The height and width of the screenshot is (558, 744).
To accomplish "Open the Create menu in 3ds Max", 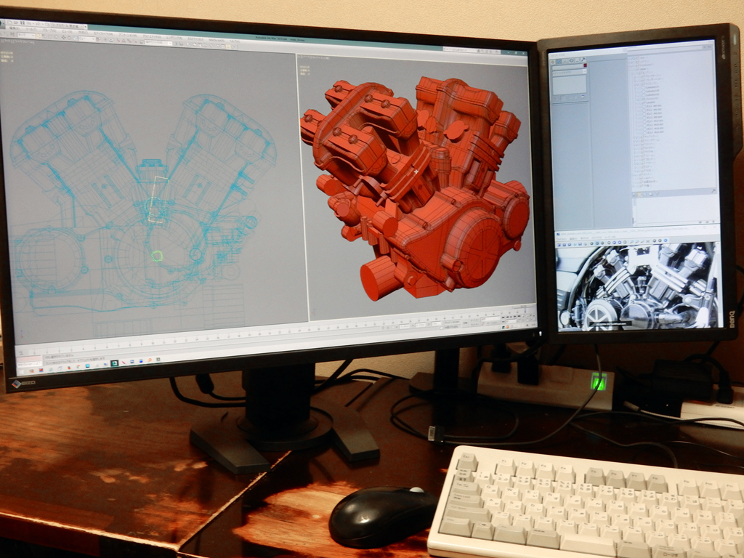I will pyautogui.click(x=83, y=32).
